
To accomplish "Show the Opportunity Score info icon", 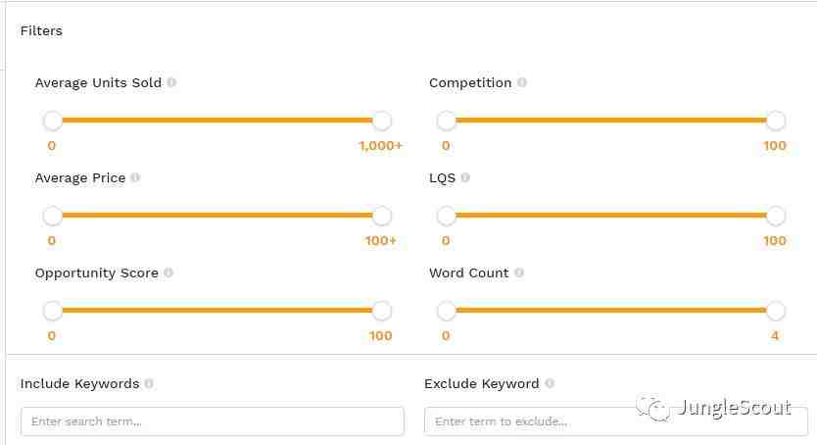I will [x=168, y=272].
